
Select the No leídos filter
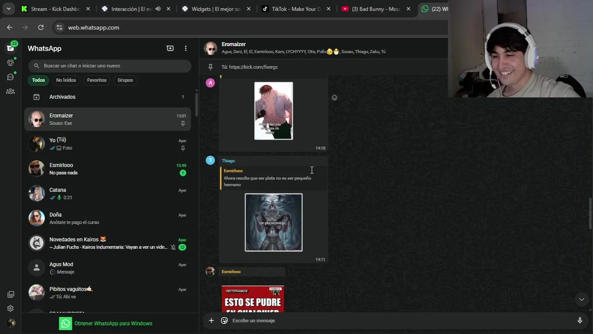tap(66, 80)
